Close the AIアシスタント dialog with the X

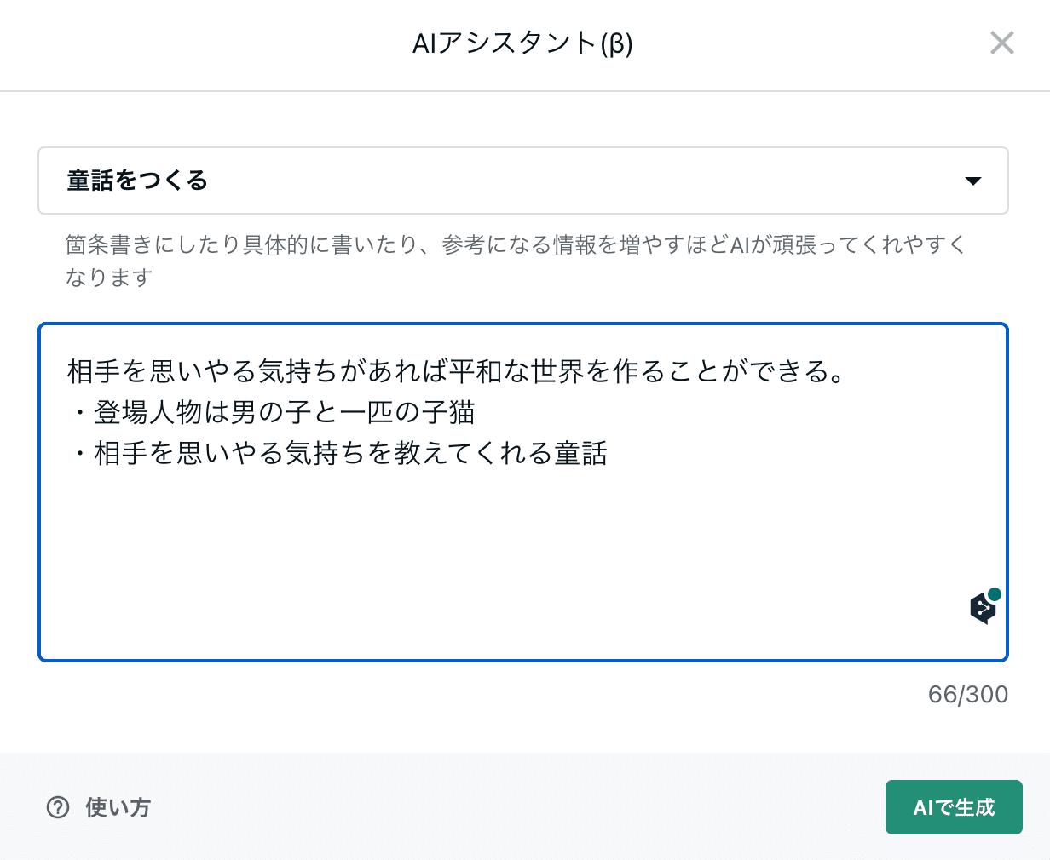click(1001, 43)
